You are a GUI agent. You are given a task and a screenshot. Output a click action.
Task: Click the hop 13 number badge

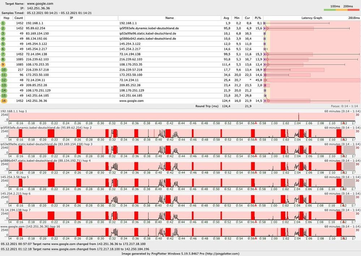coord(4,85)
